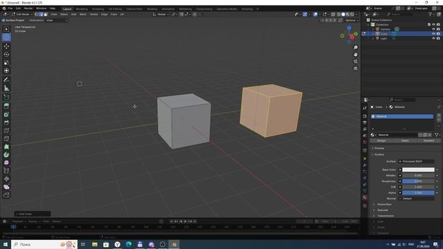Open the viewport Options dropdown
This screenshot has width=443, height=249.
pyautogui.click(x=352, y=20)
